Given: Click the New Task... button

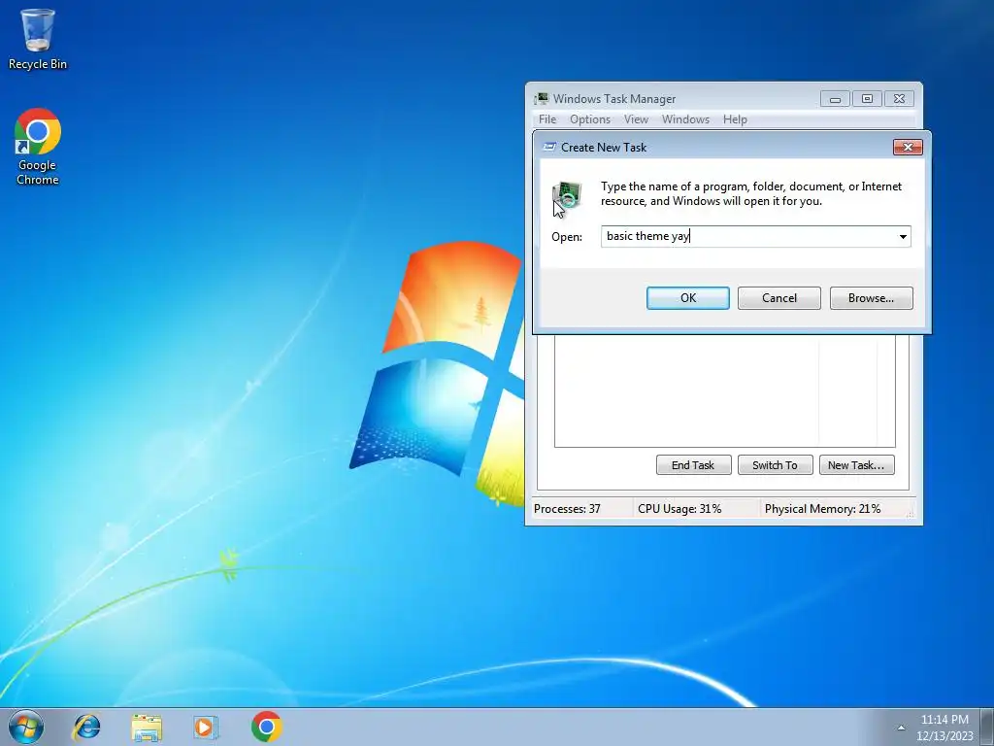Looking at the screenshot, I should click(856, 465).
